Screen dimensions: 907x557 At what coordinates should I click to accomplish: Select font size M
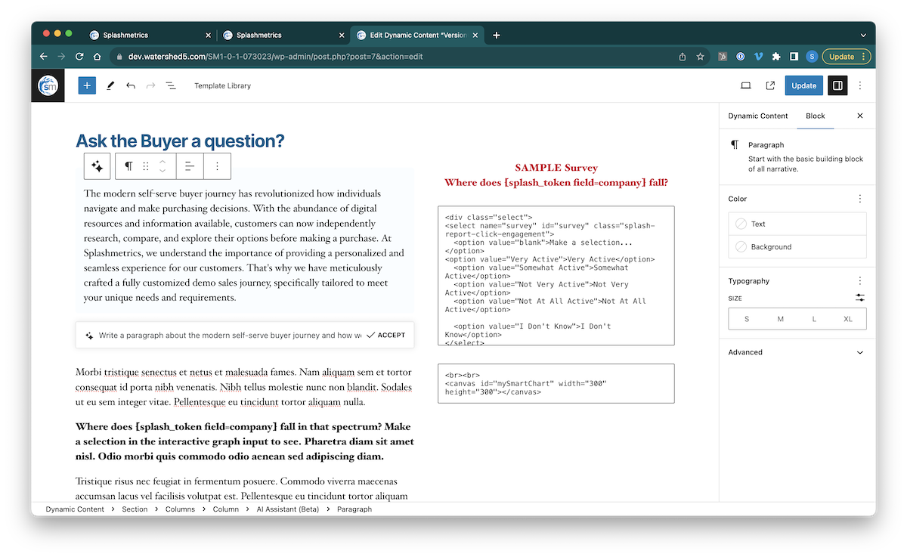pos(781,319)
